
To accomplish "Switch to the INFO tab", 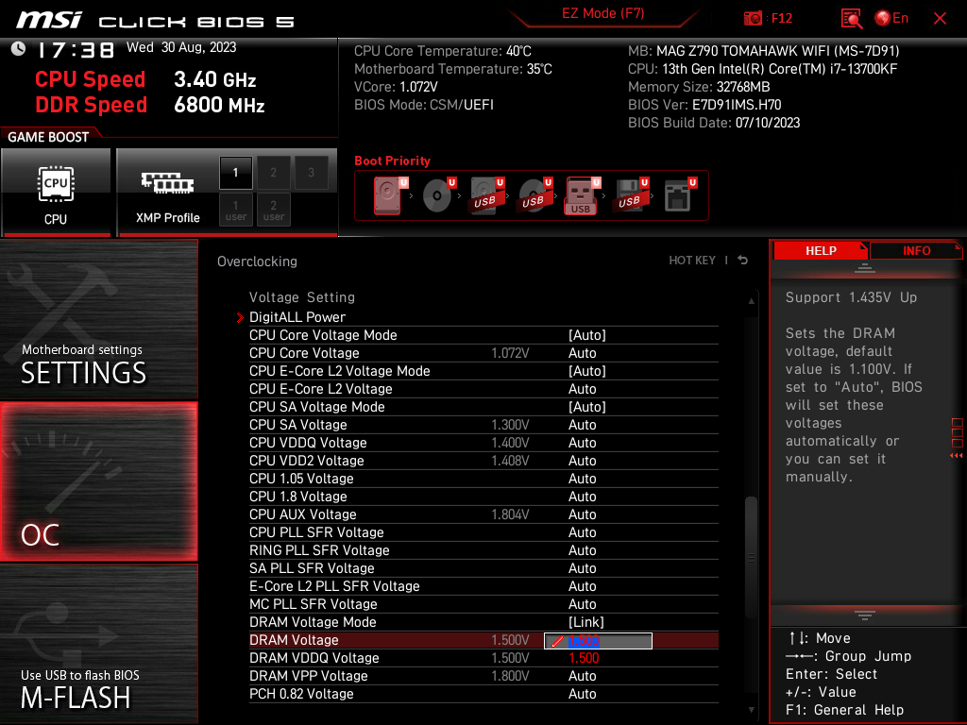I will pyautogui.click(x=916, y=251).
